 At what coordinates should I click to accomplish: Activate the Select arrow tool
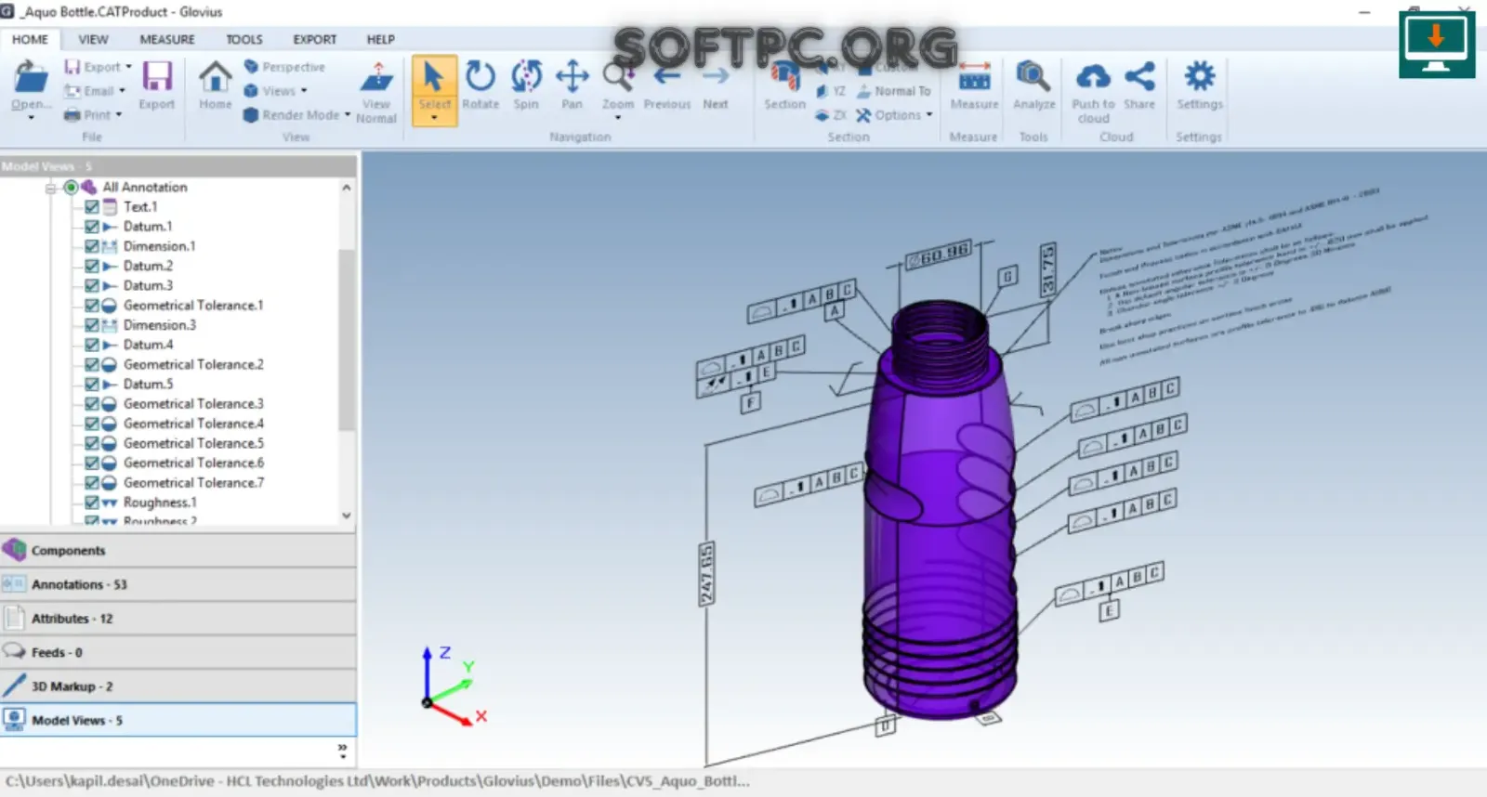pos(434,76)
